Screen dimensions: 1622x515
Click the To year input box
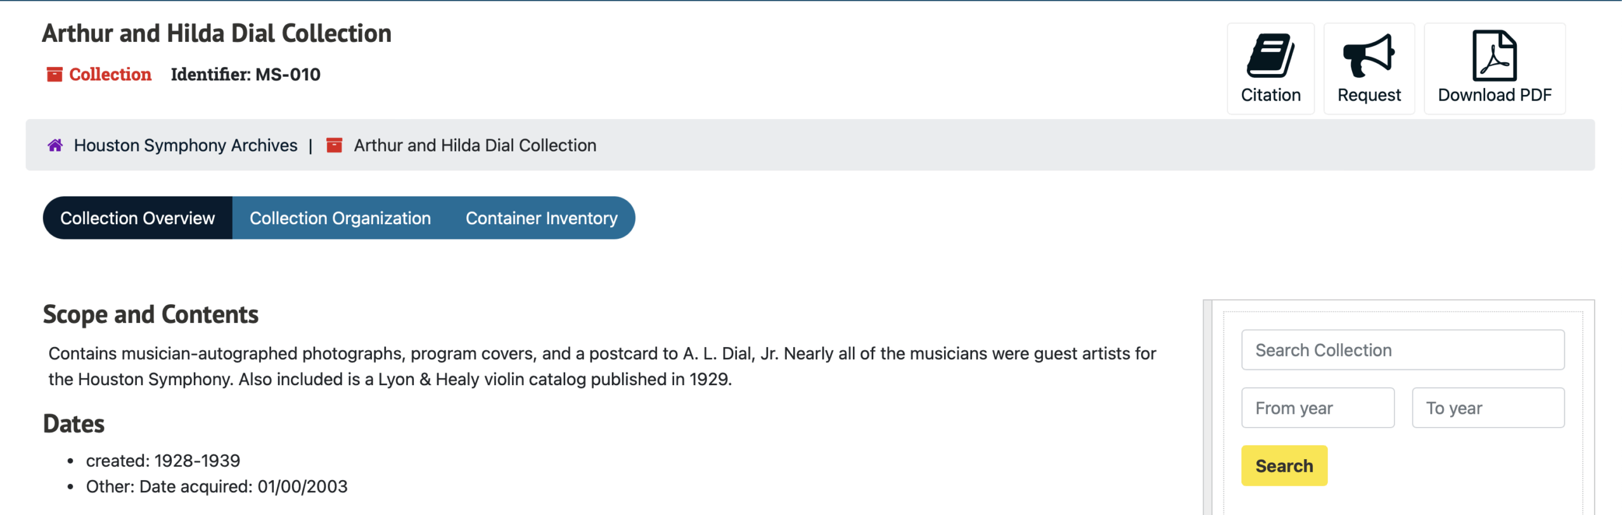(1488, 408)
